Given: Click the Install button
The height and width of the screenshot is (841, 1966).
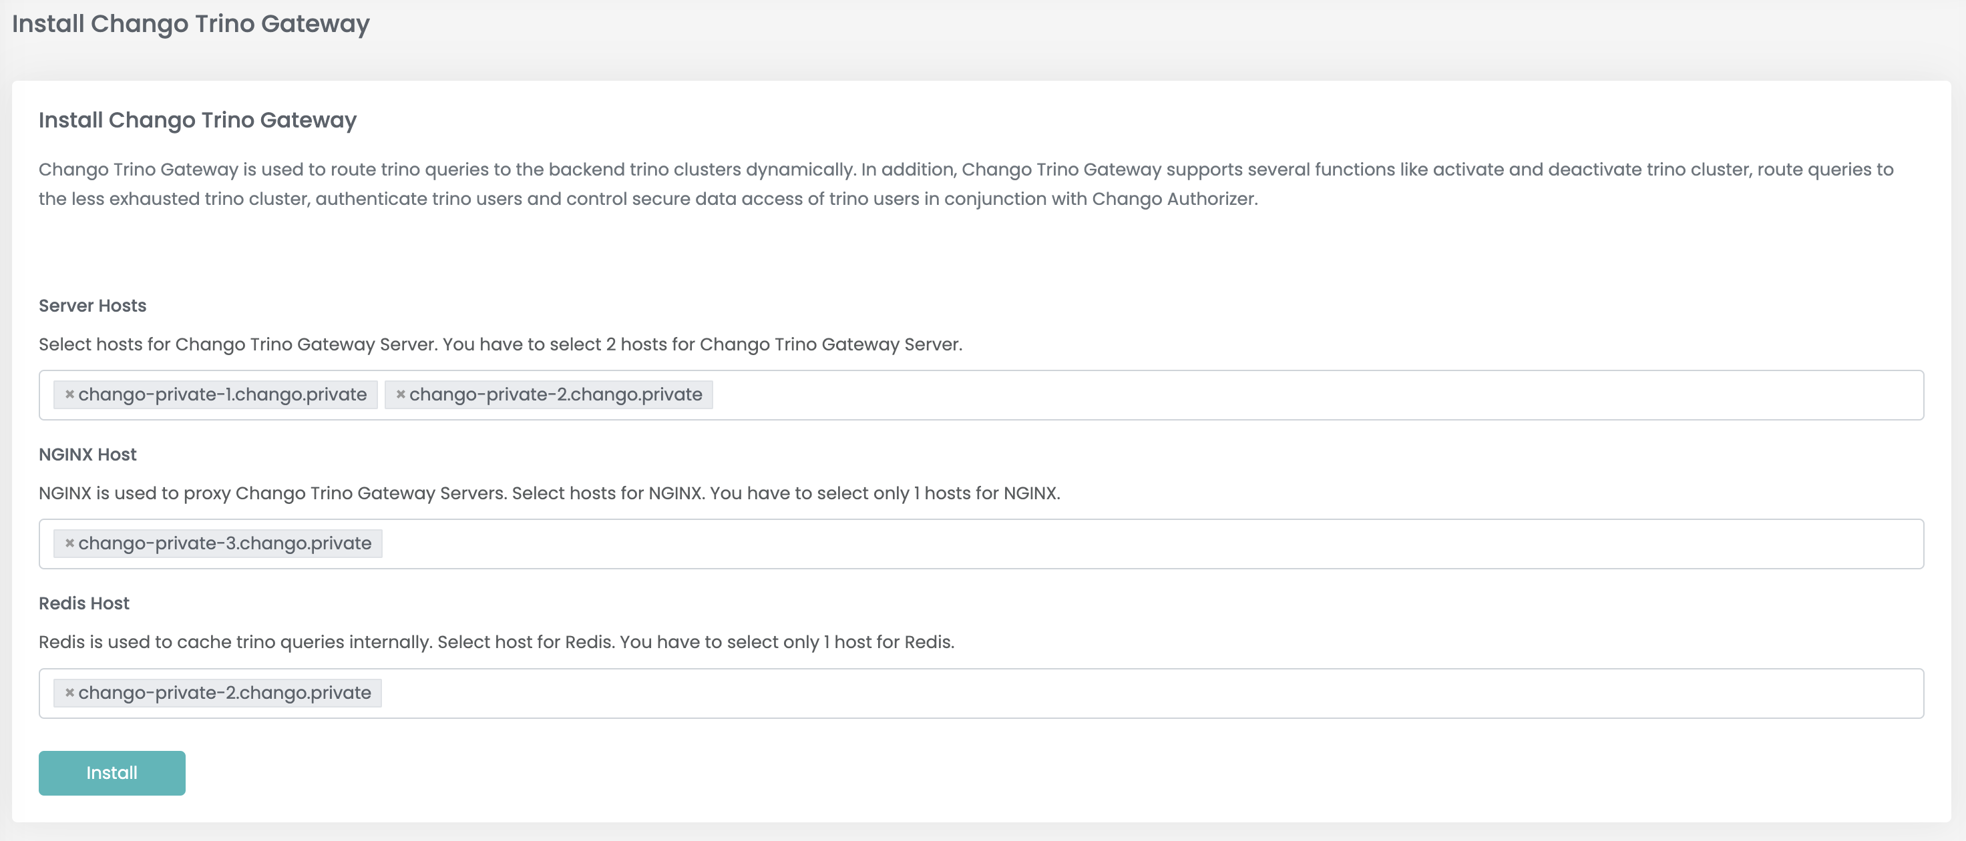Looking at the screenshot, I should (x=112, y=773).
